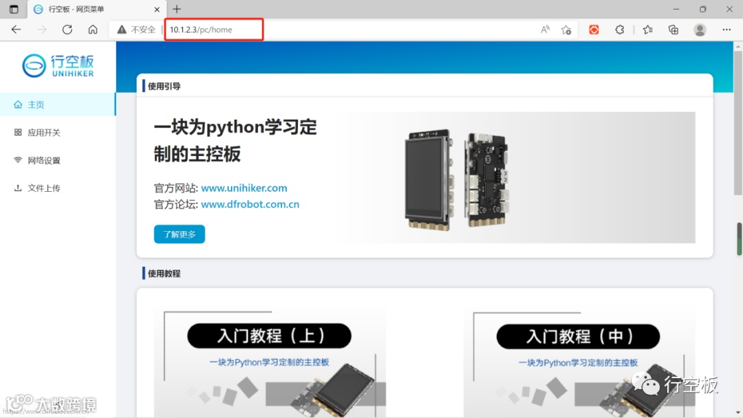Image resolution: width=743 pixels, height=418 pixels.
Task: Open the 入门教程（中） tutorial card
Action: click(x=579, y=361)
